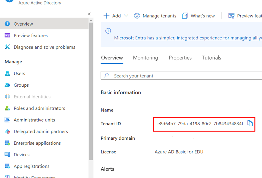Click the Add button label
Viewport: 262px width, 178px height.
(x=117, y=16)
